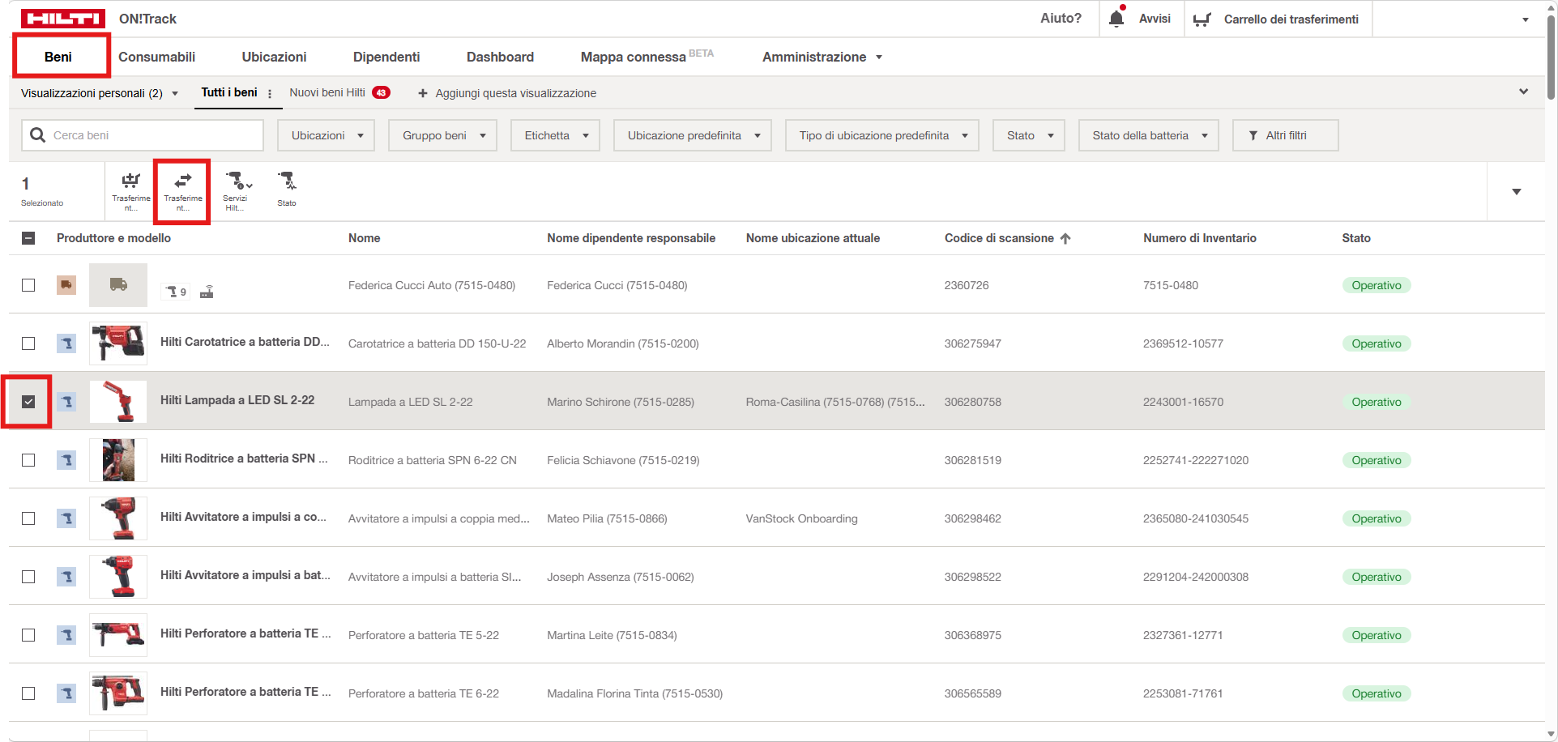Toggle the select-all header checkbox
Viewport: 1558px width, 742px height.
(28, 238)
